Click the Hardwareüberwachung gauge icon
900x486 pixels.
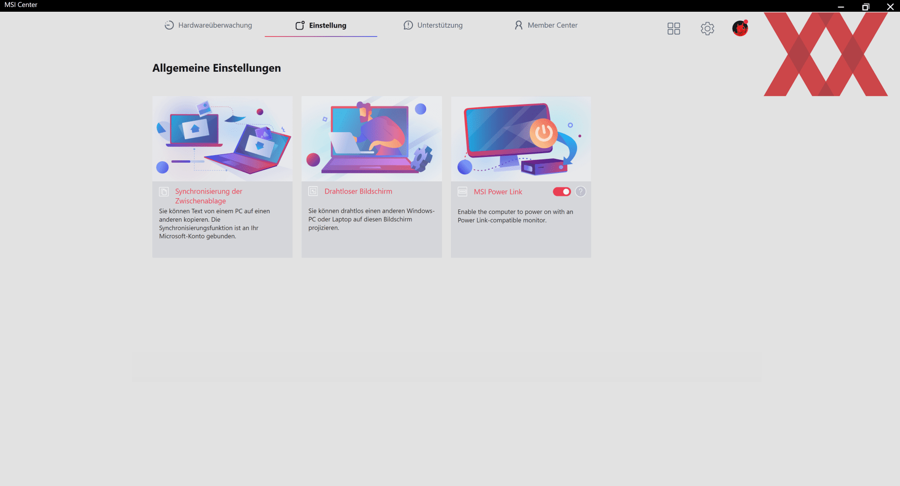tap(169, 25)
